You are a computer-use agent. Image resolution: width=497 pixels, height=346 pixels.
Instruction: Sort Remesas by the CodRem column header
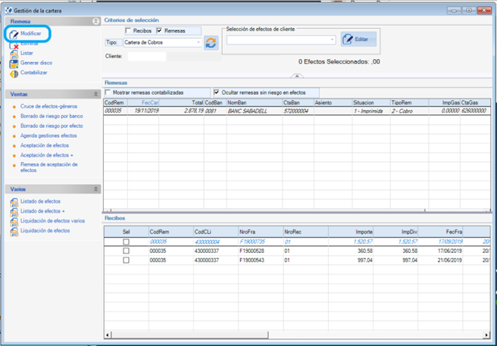tap(116, 103)
